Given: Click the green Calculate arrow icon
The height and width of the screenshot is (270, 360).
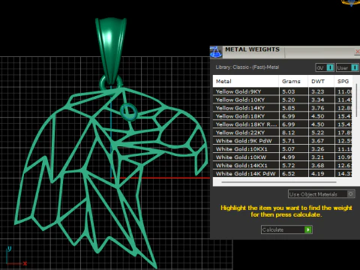Looking at the screenshot, I should coord(308,229).
